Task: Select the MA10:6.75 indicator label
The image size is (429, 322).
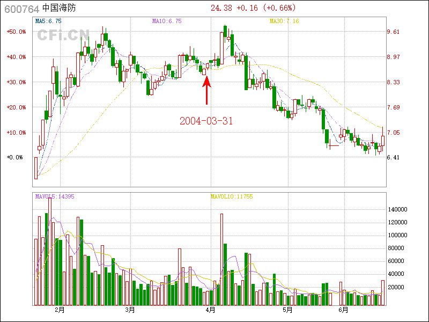Action: tap(167, 21)
